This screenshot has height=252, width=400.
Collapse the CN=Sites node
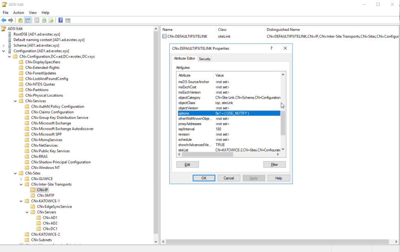tap(15, 173)
